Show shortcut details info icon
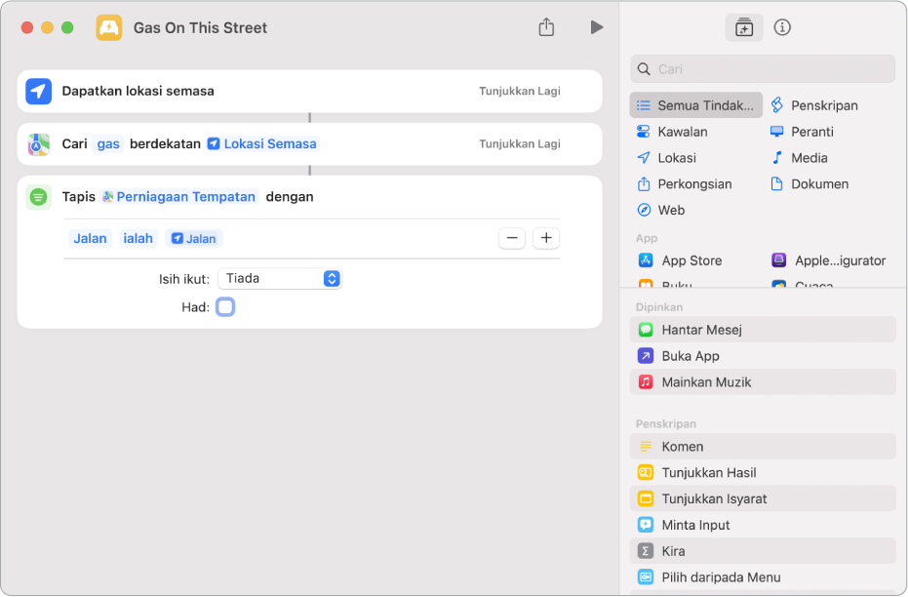Viewport: 908px width, 597px height. coord(782,27)
